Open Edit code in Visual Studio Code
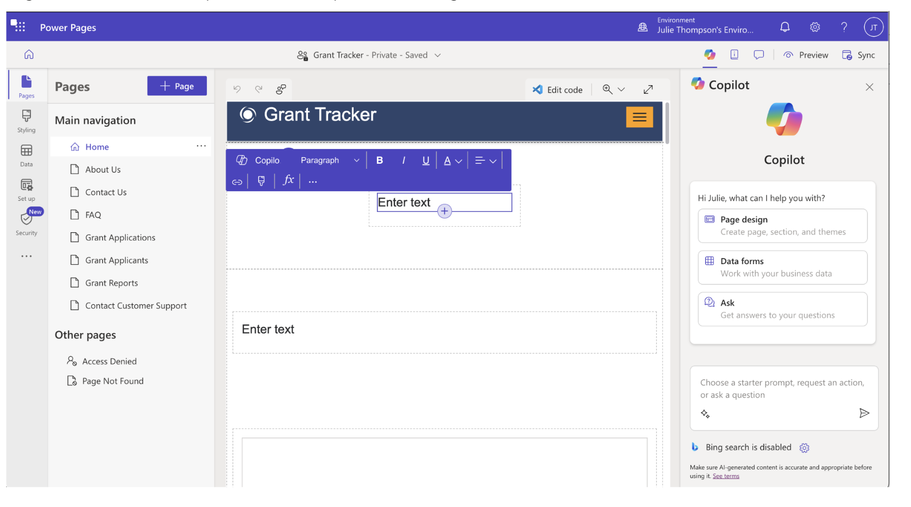This screenshot has width=911, height=507. [x=557, y=90]
